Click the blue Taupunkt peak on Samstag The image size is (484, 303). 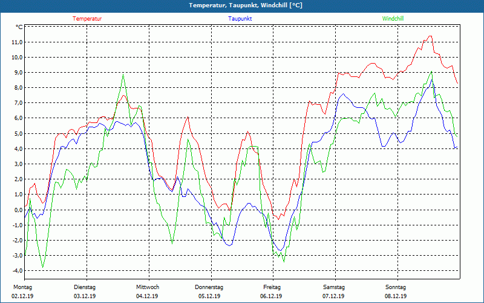tap(343, 94)
